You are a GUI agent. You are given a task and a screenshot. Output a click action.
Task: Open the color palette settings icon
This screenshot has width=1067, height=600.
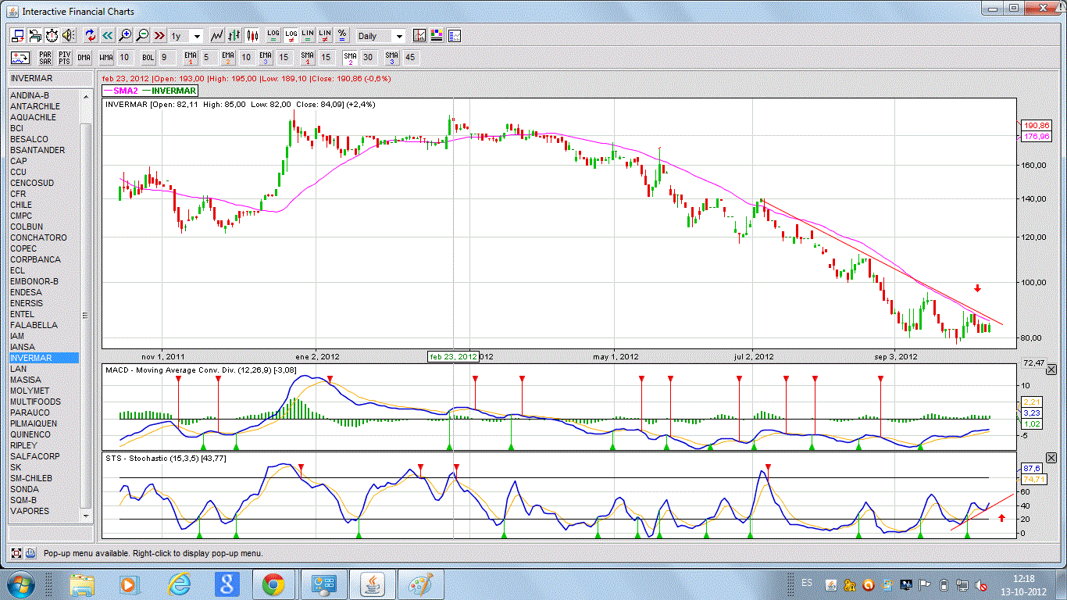(437, 36)
